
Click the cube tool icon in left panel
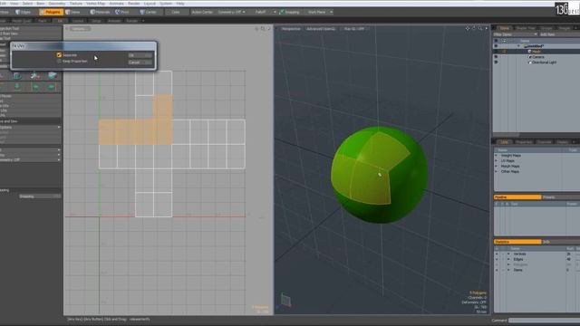[x=17, y=76]
